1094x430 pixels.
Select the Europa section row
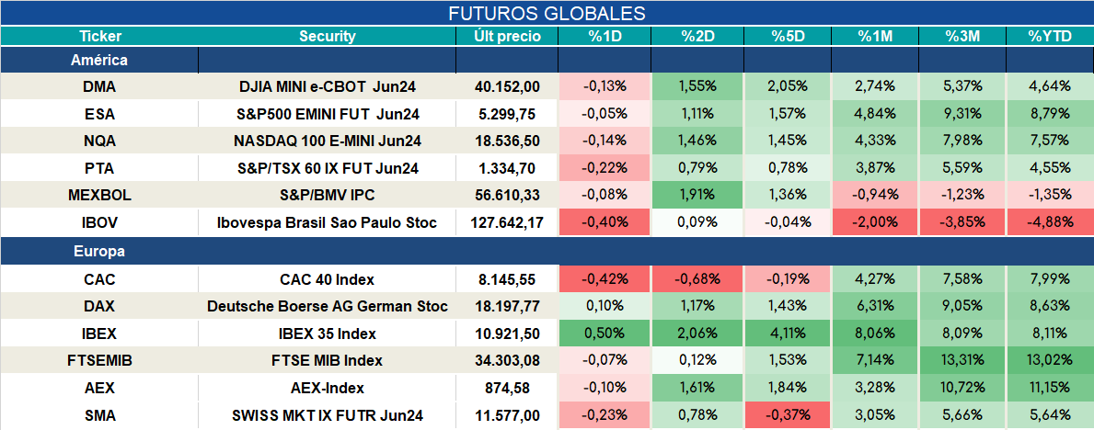[547, 251]
